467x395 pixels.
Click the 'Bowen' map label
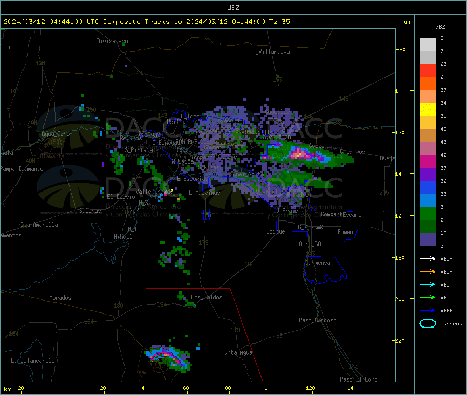point(345,231)
